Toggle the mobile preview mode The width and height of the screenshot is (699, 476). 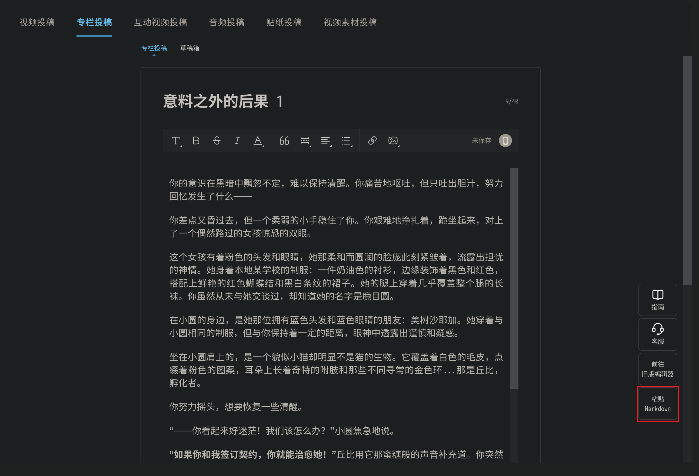(505, 140)
